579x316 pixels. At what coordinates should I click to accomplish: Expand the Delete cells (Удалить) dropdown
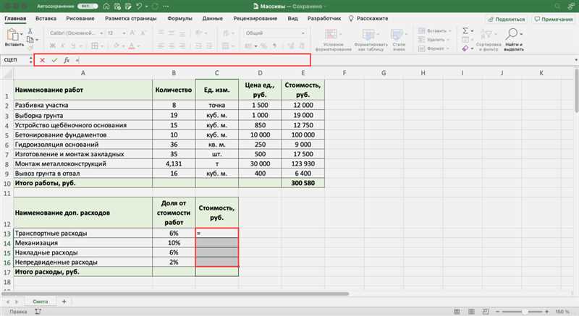tap(448, 40)
